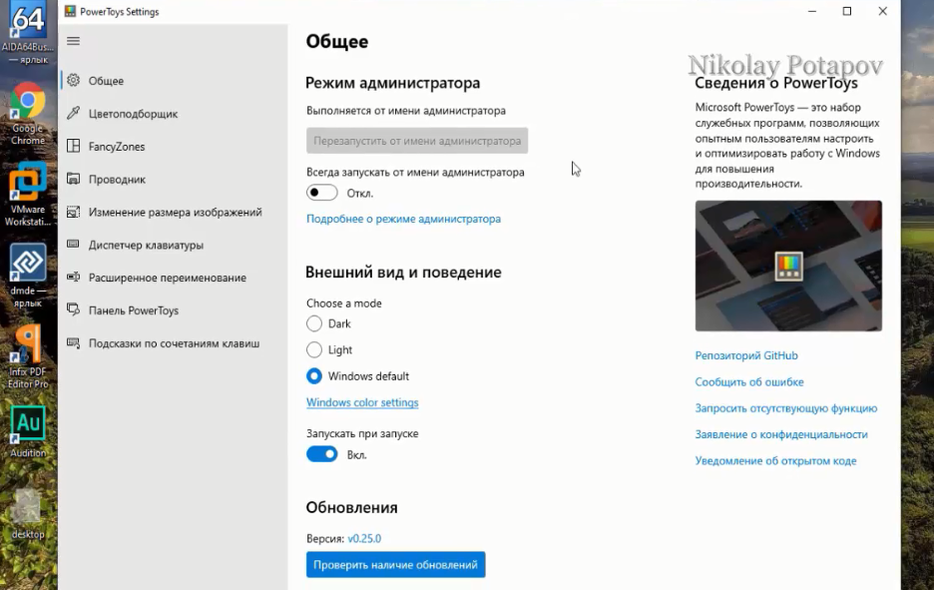Image resolution: width=934 pixels, height=590 pixels.
Task: Click Перезапустить от имени администратора button
Action: pos(417,141)
